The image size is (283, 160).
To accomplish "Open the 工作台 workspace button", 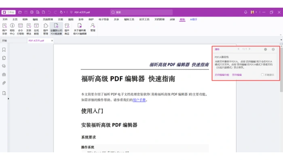I will [x=8, y=12].
